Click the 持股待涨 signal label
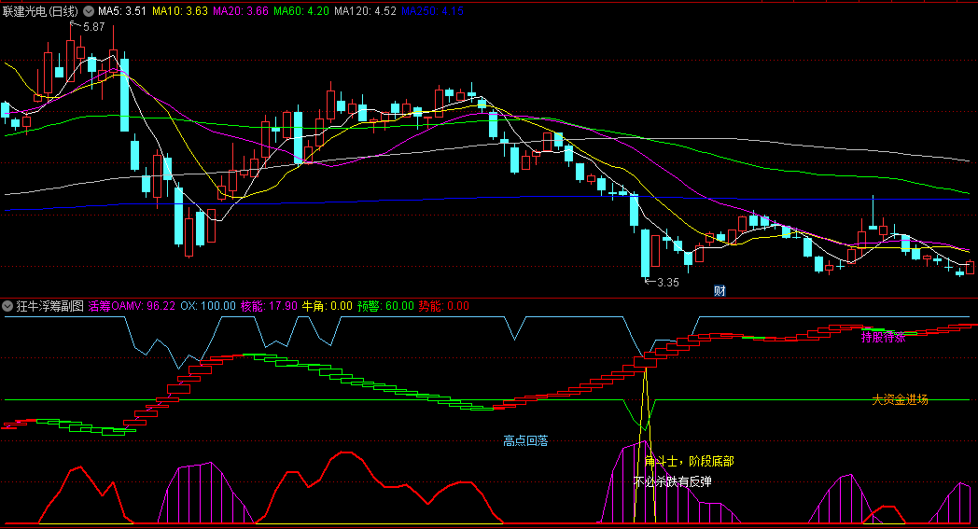Screen dimensions: 978x529 pyautogui.click(x=883, y=337)
